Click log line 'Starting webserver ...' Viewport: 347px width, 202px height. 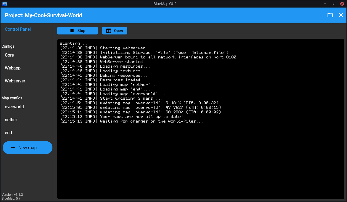(108, 48)
